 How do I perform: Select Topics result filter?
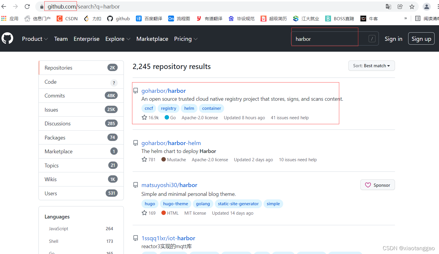point(81,166)
